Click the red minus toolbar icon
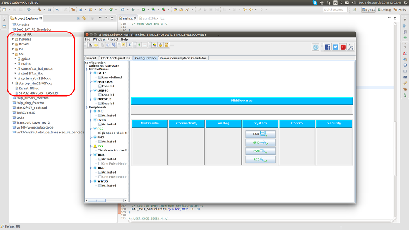The height and width of the screenshot is (230, 409). 145,45
